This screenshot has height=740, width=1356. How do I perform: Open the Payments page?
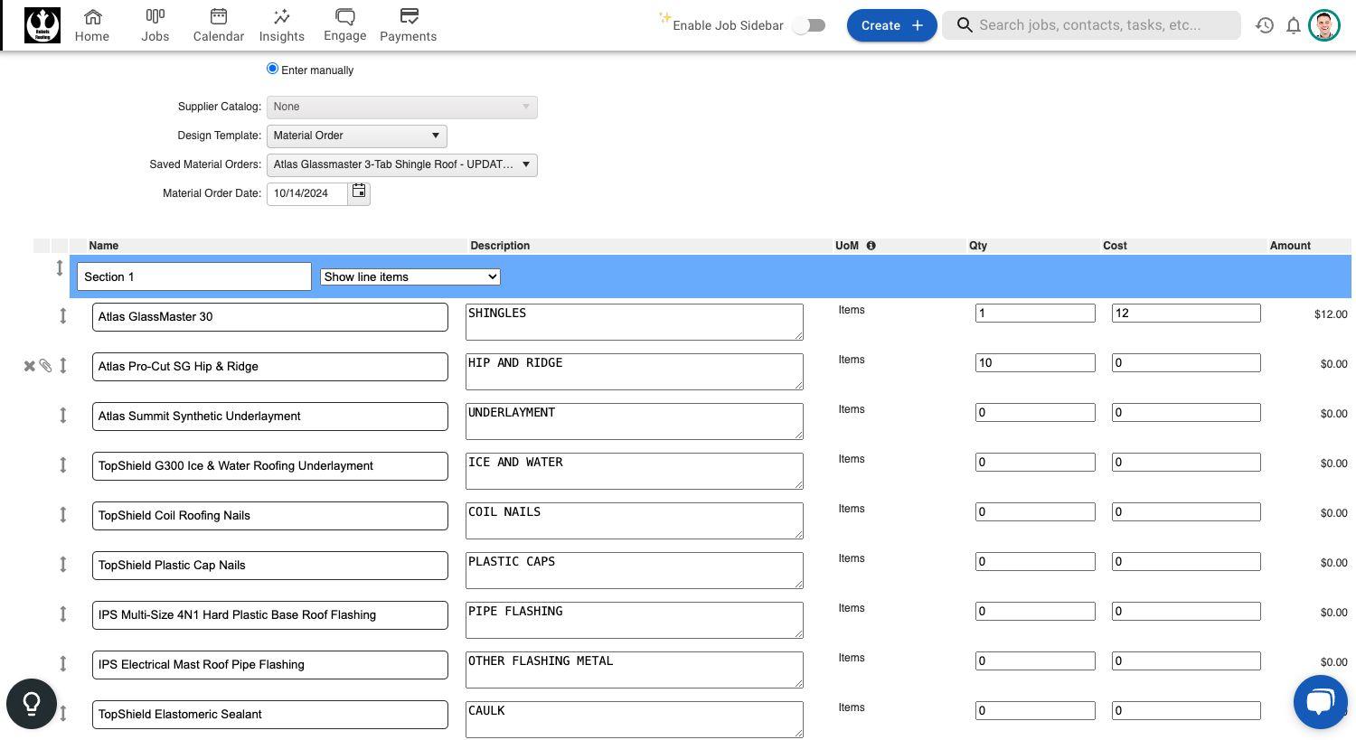click(x=409, y=25)
